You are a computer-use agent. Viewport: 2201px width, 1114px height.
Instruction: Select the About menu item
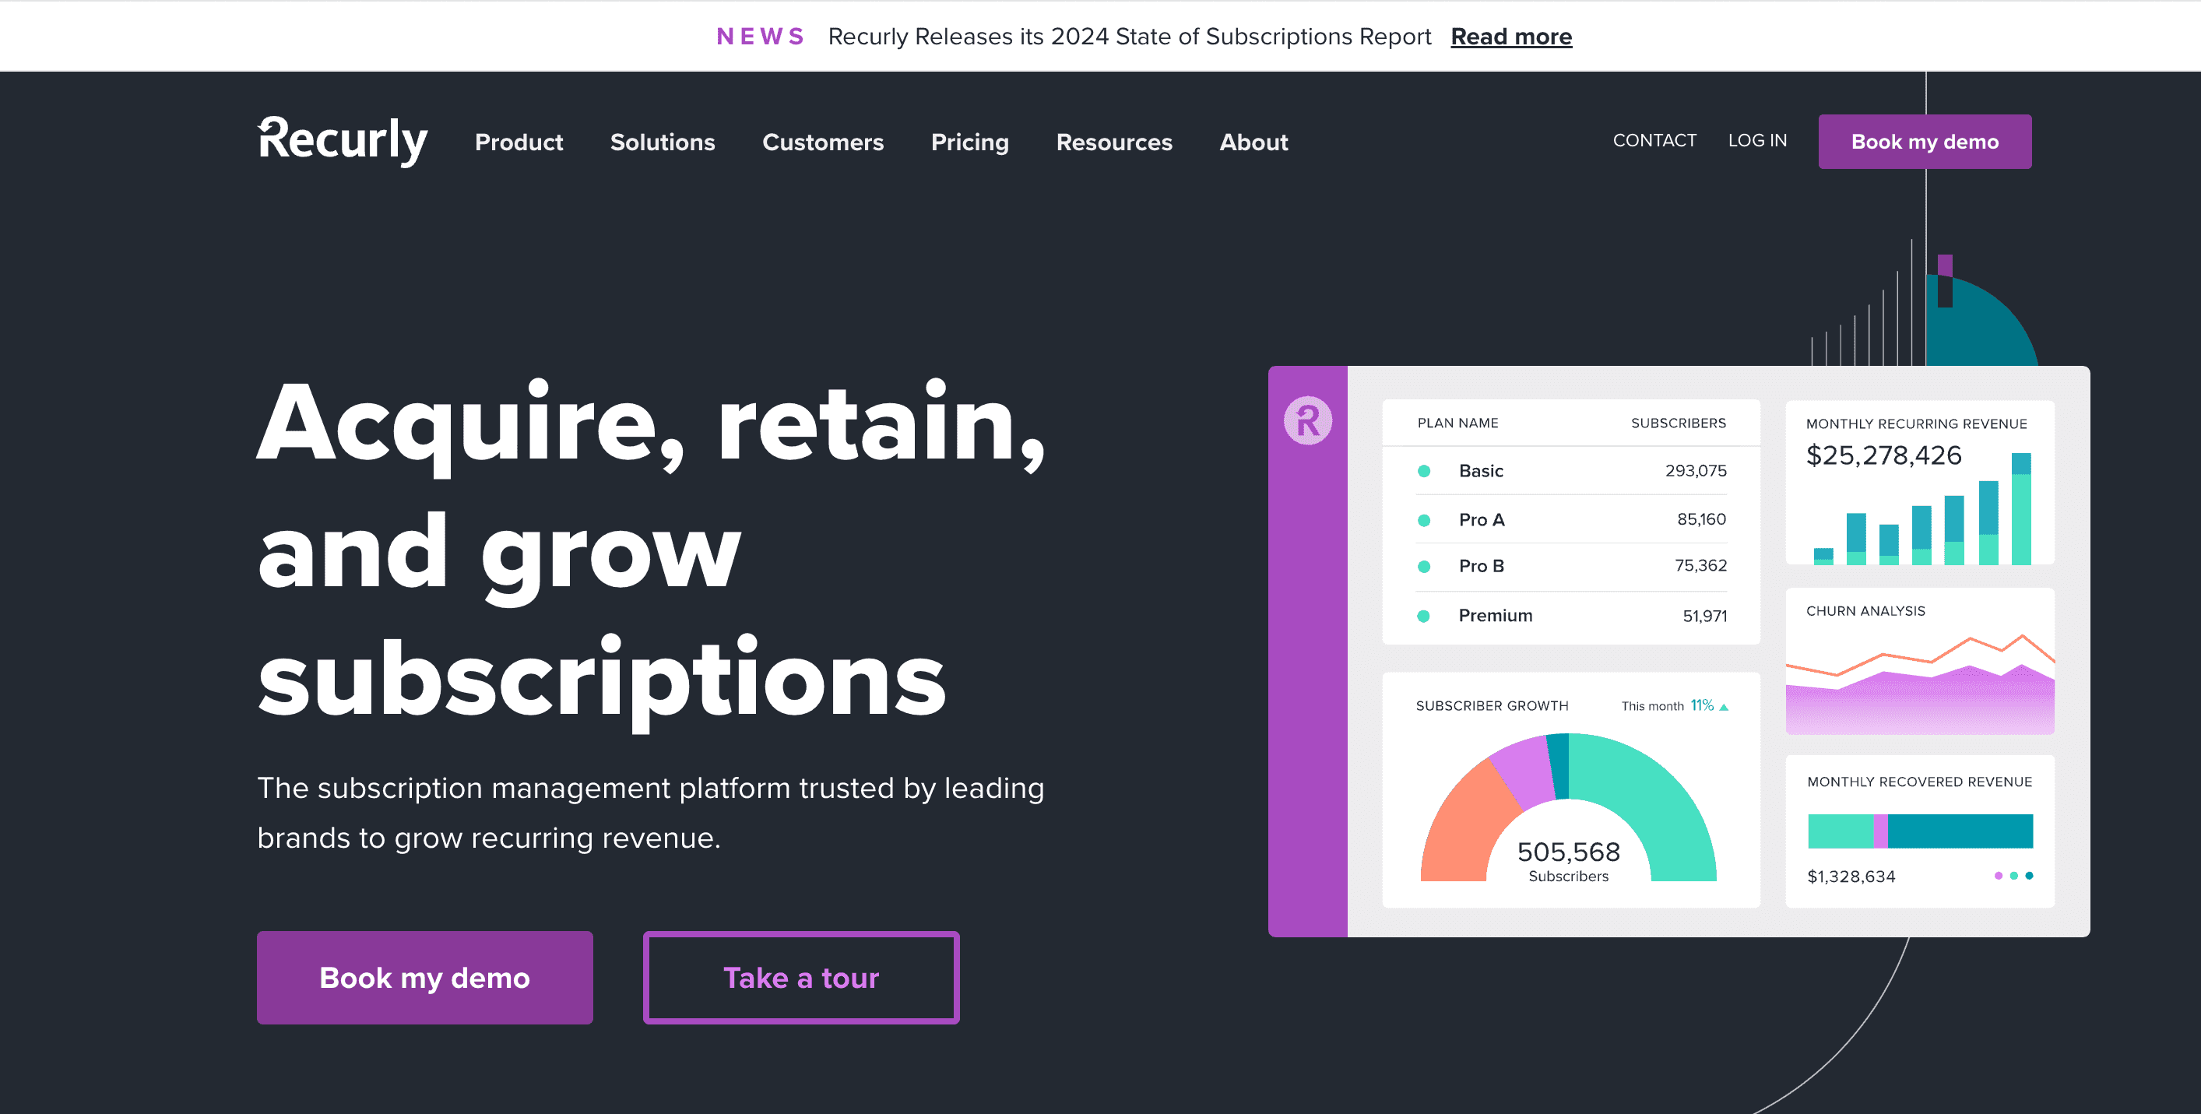tap(1252, 142)
